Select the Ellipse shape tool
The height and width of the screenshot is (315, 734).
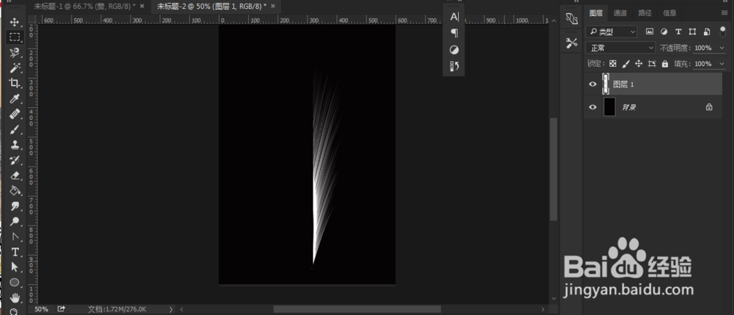(x=15, y=282)
